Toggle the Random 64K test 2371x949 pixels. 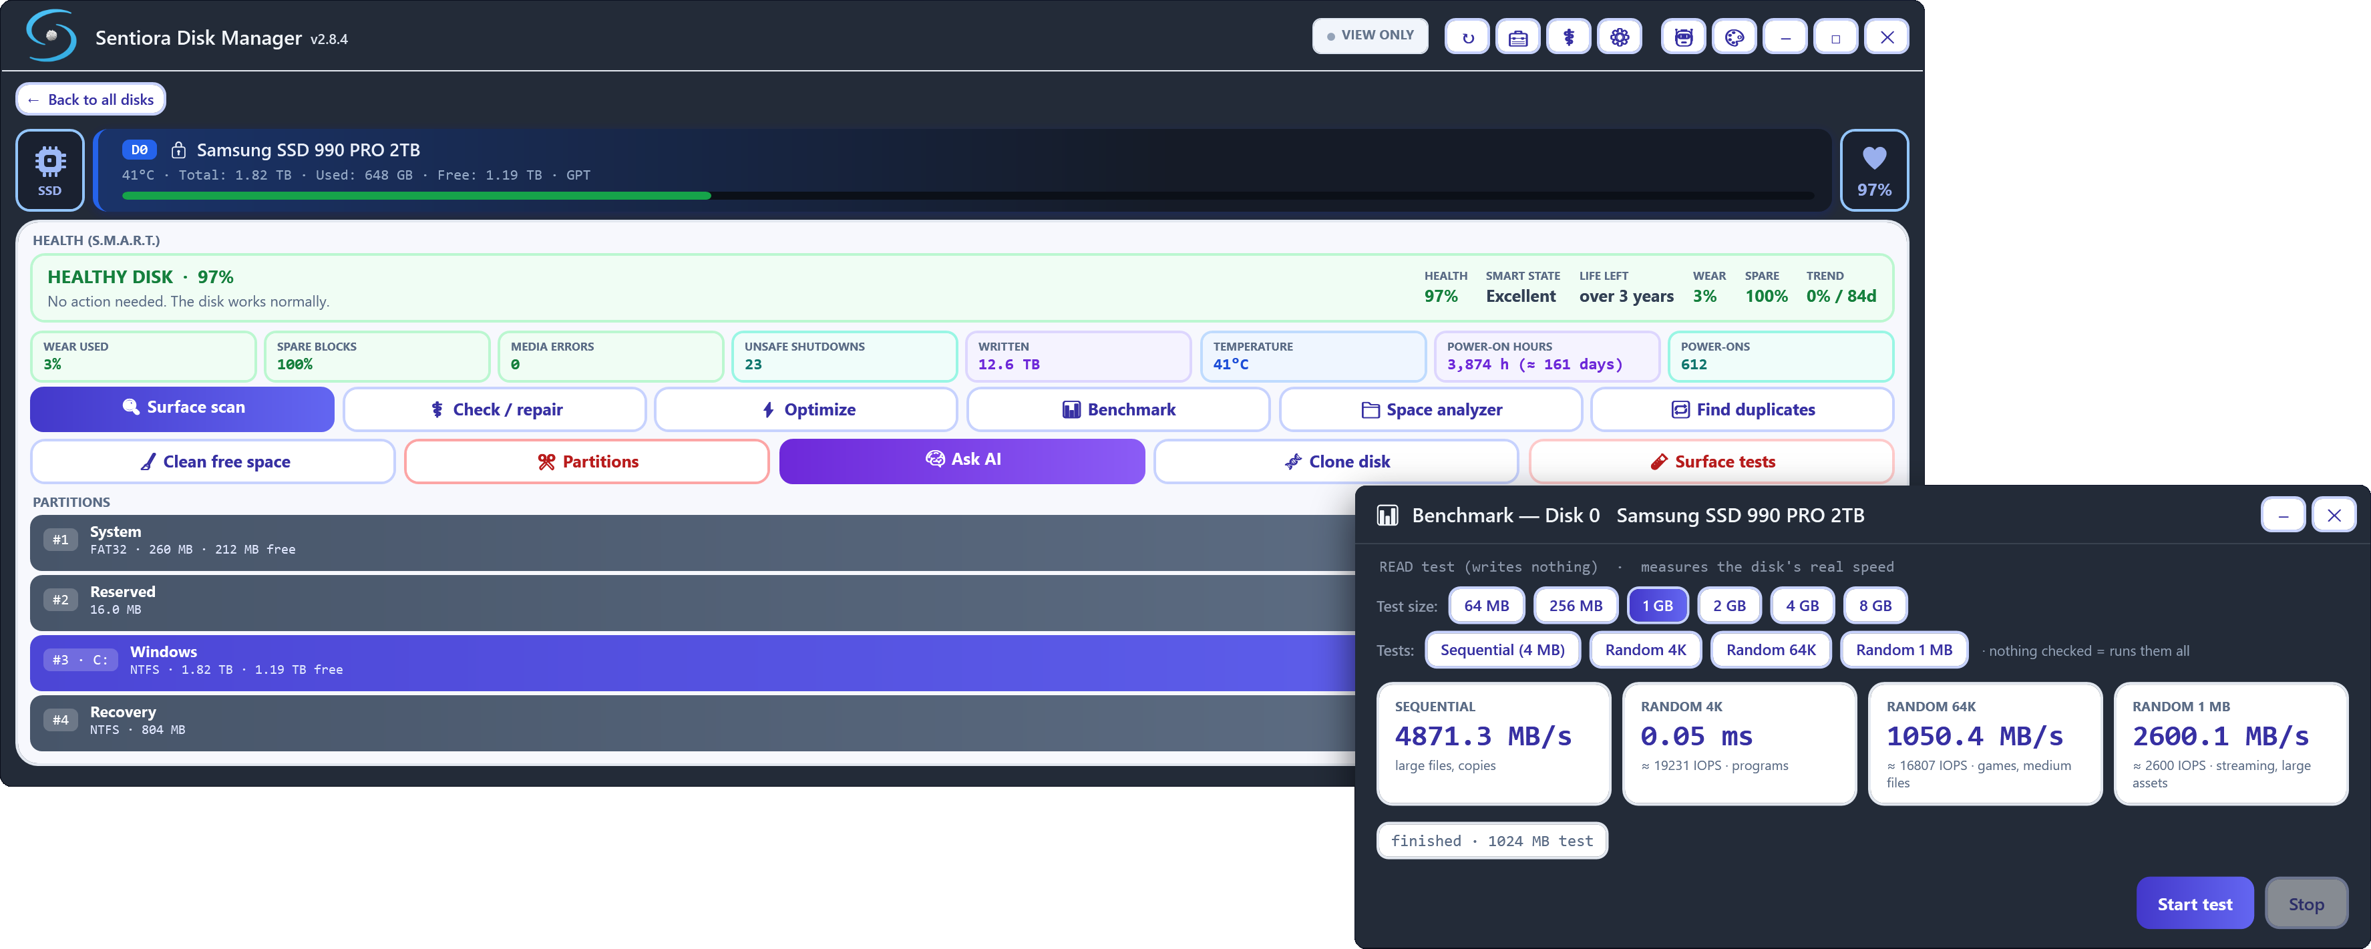[x=1770, y=650]
